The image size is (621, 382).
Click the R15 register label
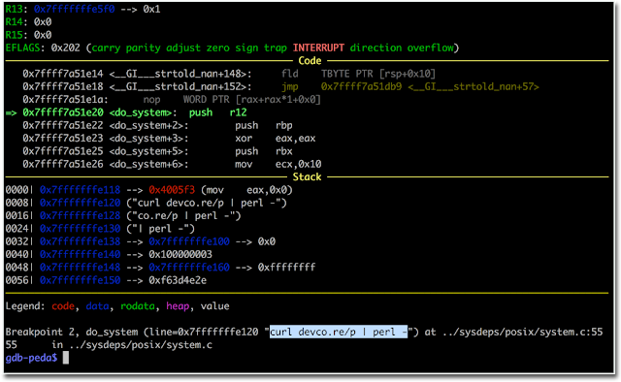(x=14, y=35)
